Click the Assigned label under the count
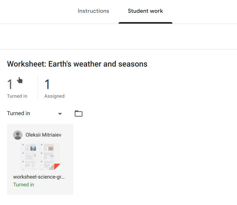The image size is (237, 205). point(54,96)
